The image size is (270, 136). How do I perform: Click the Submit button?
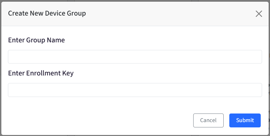(x=245, y=120)
